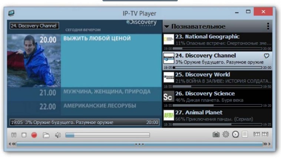Click the single left arrow on seek bar

[x=10, y=144]
